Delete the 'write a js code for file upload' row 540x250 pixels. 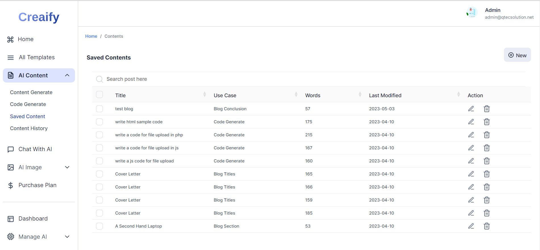[487, 161]
